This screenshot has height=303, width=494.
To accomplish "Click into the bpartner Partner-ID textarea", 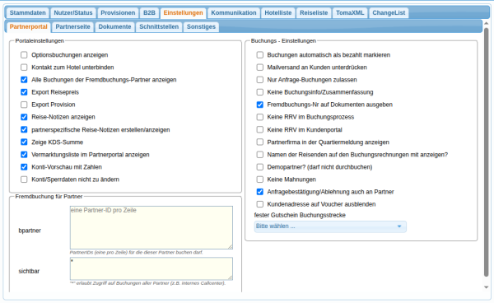I will click(x=151, y=228).
